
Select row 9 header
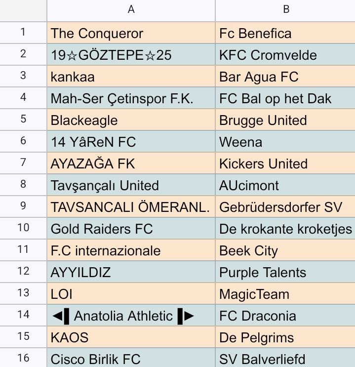click(x=23, y=206)
